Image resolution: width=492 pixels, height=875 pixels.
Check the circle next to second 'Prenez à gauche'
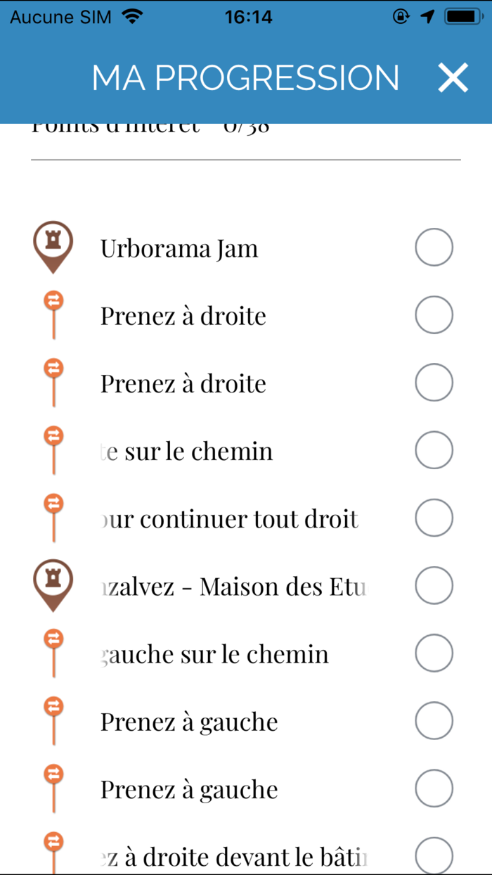[434, 787]
